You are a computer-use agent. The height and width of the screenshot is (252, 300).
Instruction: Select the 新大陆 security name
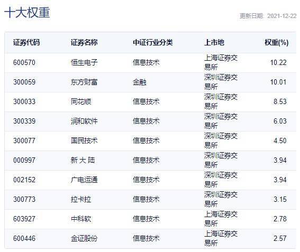coord(83,160)
